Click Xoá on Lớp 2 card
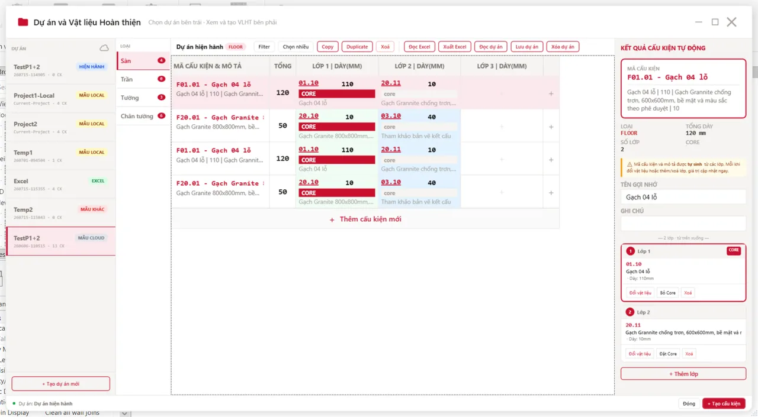 coord(689,354)
